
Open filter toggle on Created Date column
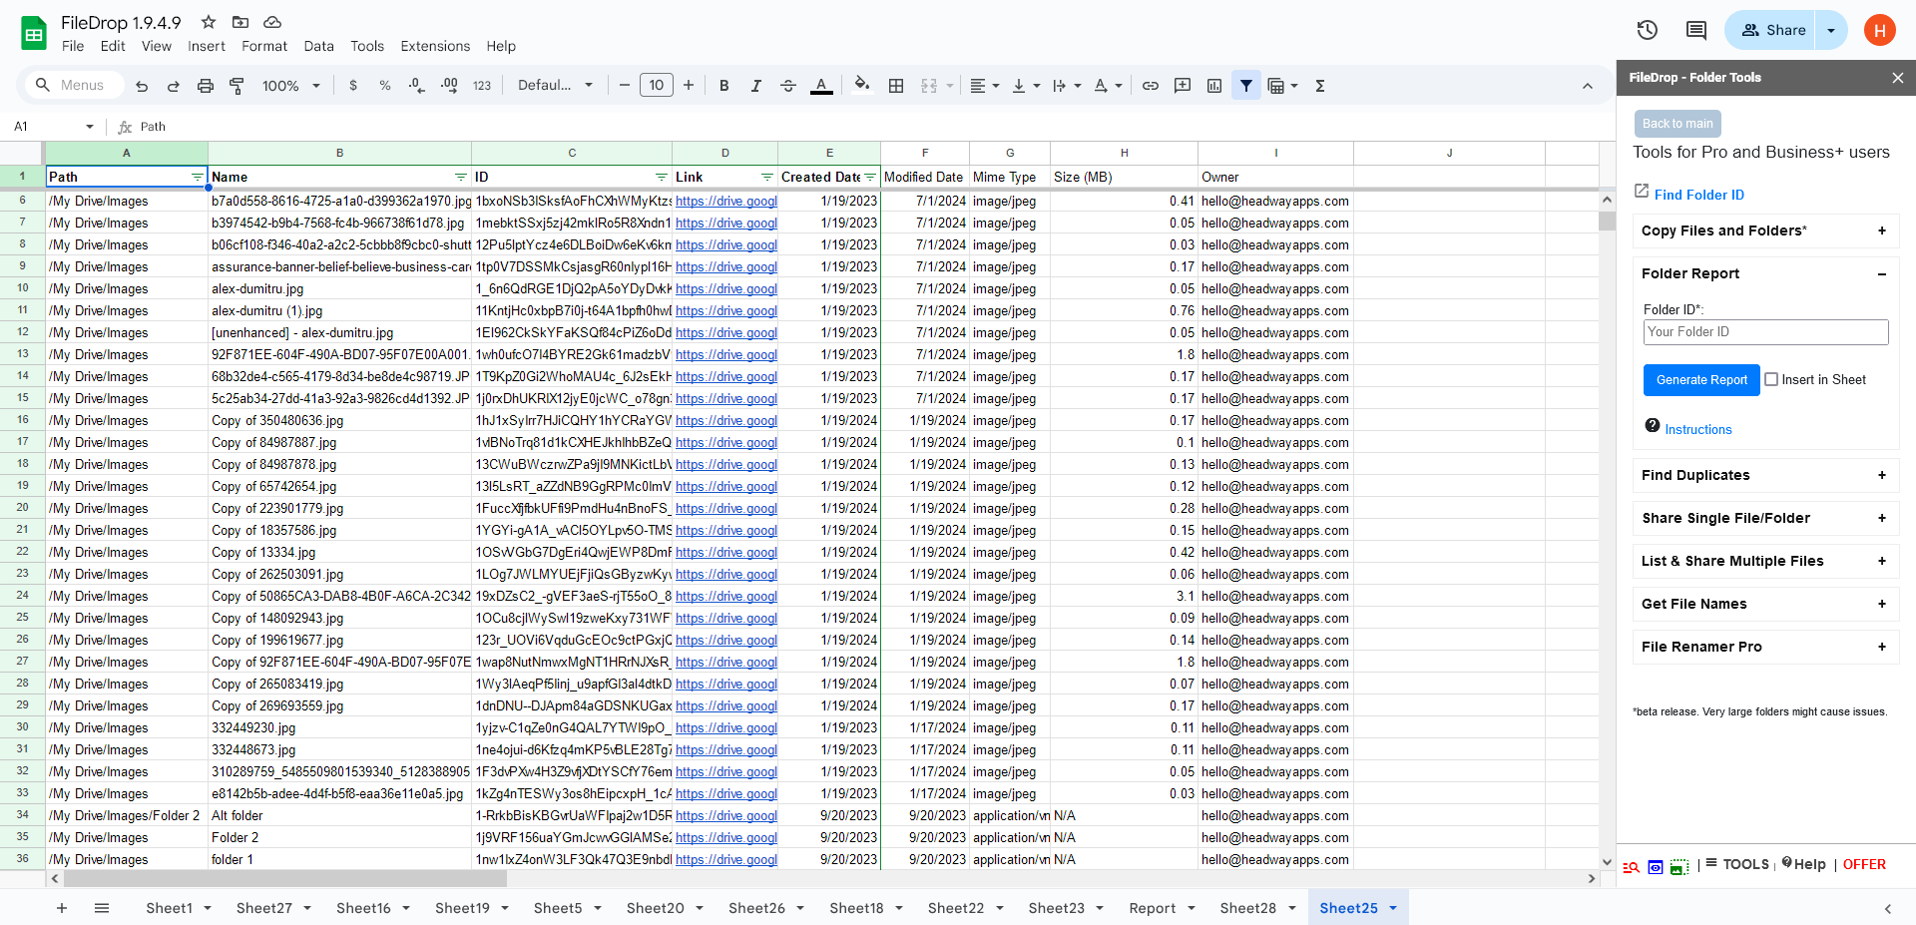click(870, 177)
